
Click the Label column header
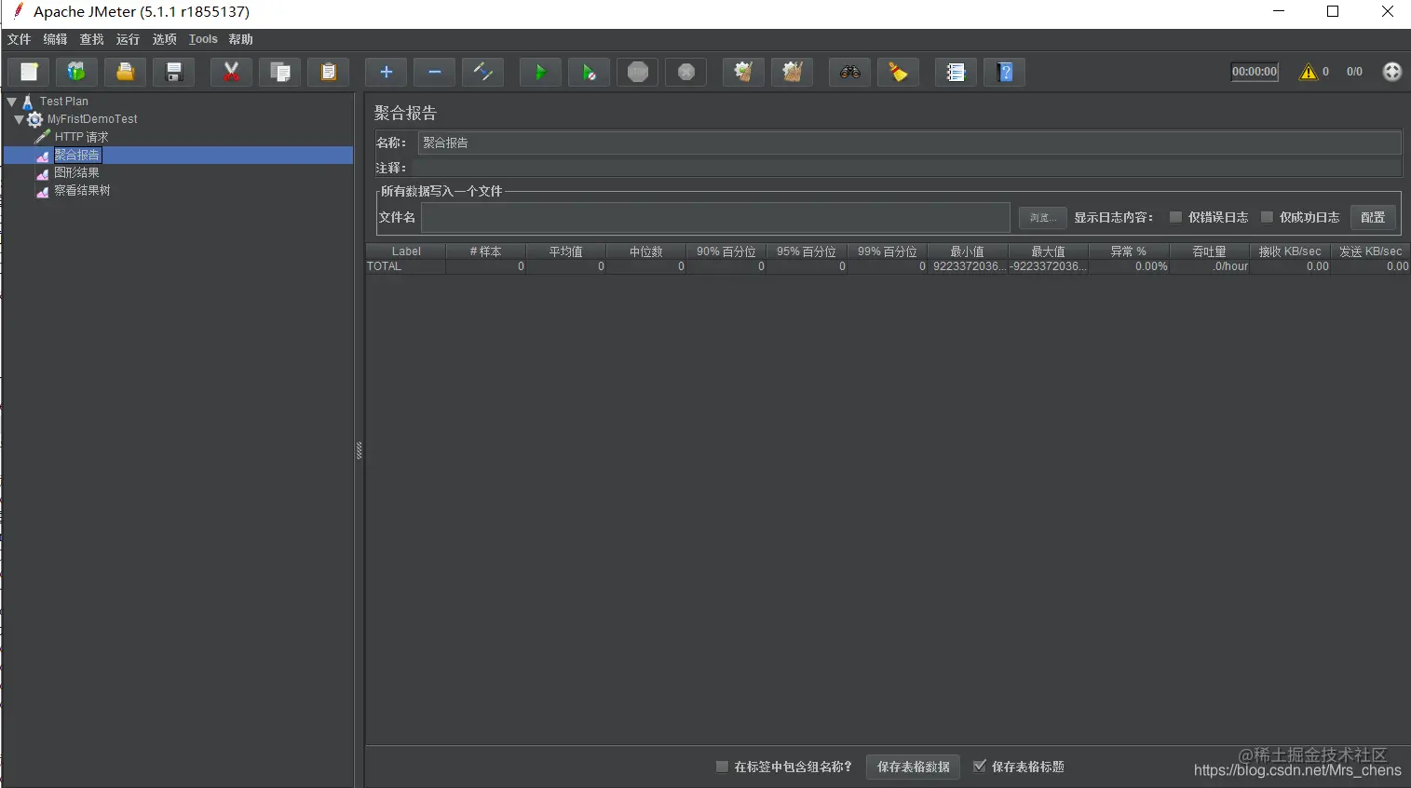point(405,251)
